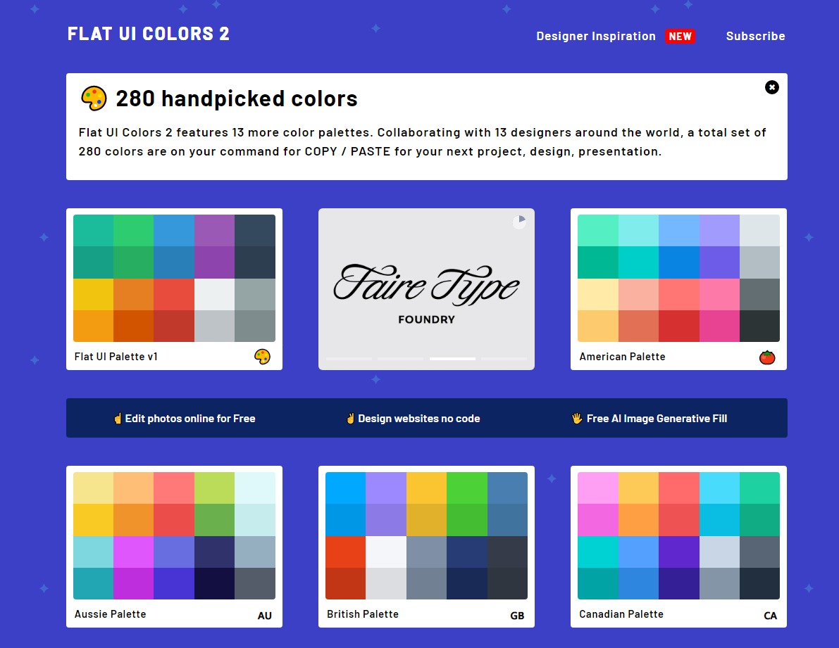
Task: Click the CA flag code on Canadian Palette
Action: 770,616
